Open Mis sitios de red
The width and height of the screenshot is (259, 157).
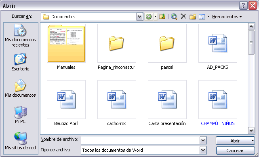tap(20, 141)
